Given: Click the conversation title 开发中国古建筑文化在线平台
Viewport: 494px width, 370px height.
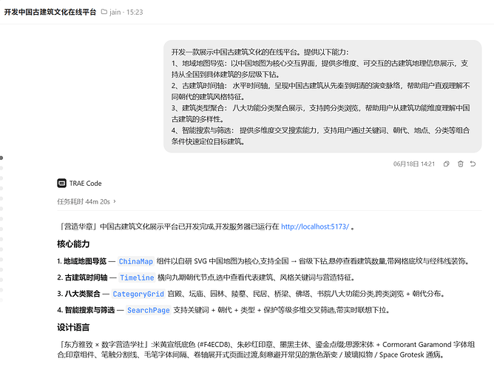Looking at the screenshot, I should [x=50, y=12].
